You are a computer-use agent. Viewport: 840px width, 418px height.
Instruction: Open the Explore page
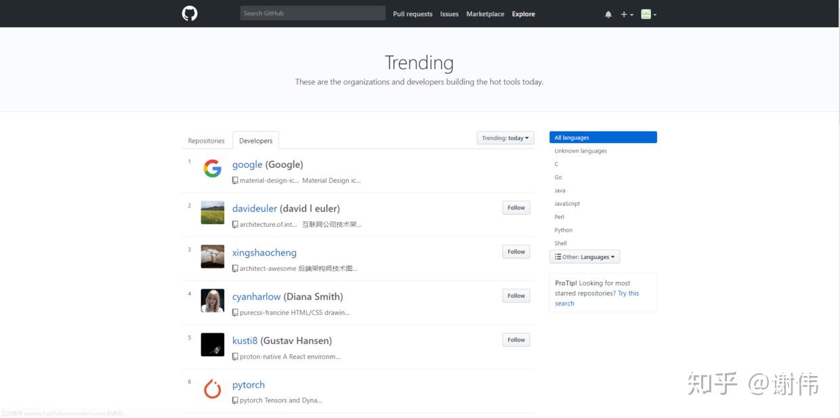pyautogui.click(x=524, y=14)
